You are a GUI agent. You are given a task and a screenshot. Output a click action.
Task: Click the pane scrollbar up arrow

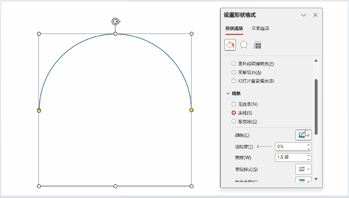pos(316,61)
